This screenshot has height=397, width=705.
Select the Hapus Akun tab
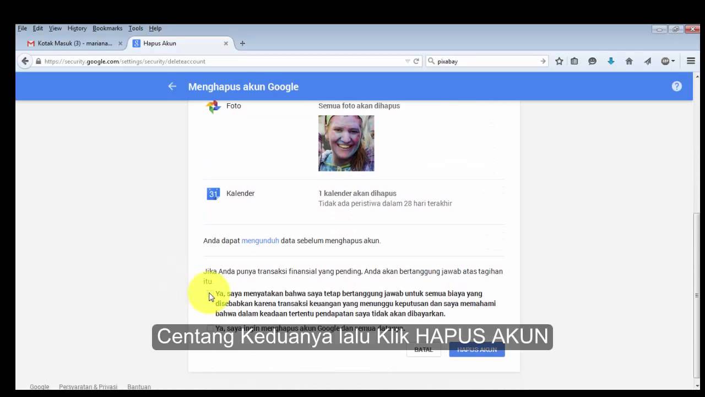coord(180,43)
